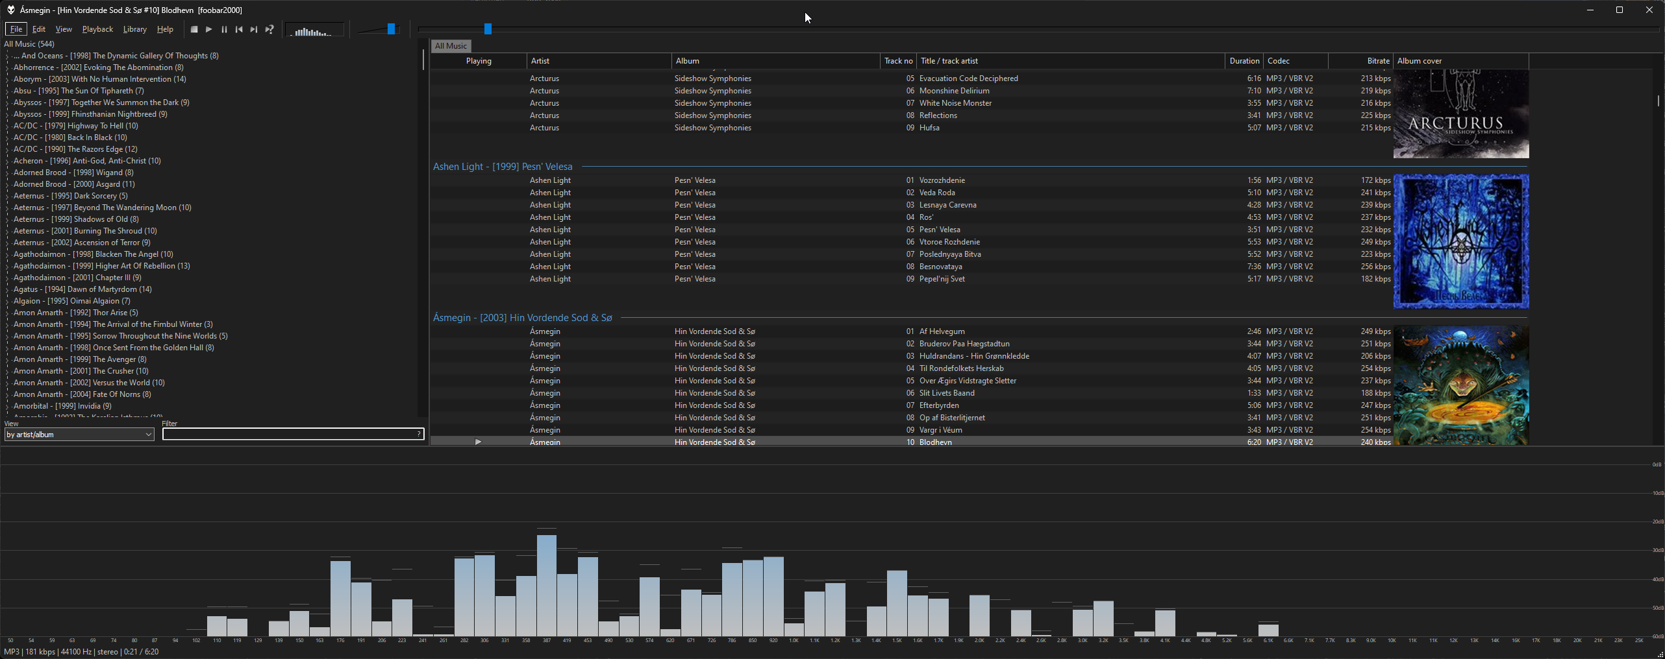Expand Aborym With No Human Intervention node
The width and height of the screenshot is (1665, 659).
click(8, 80)
